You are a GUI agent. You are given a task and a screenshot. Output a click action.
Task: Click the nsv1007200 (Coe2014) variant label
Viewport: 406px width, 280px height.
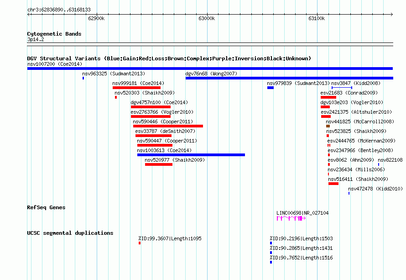click(55, 64)
